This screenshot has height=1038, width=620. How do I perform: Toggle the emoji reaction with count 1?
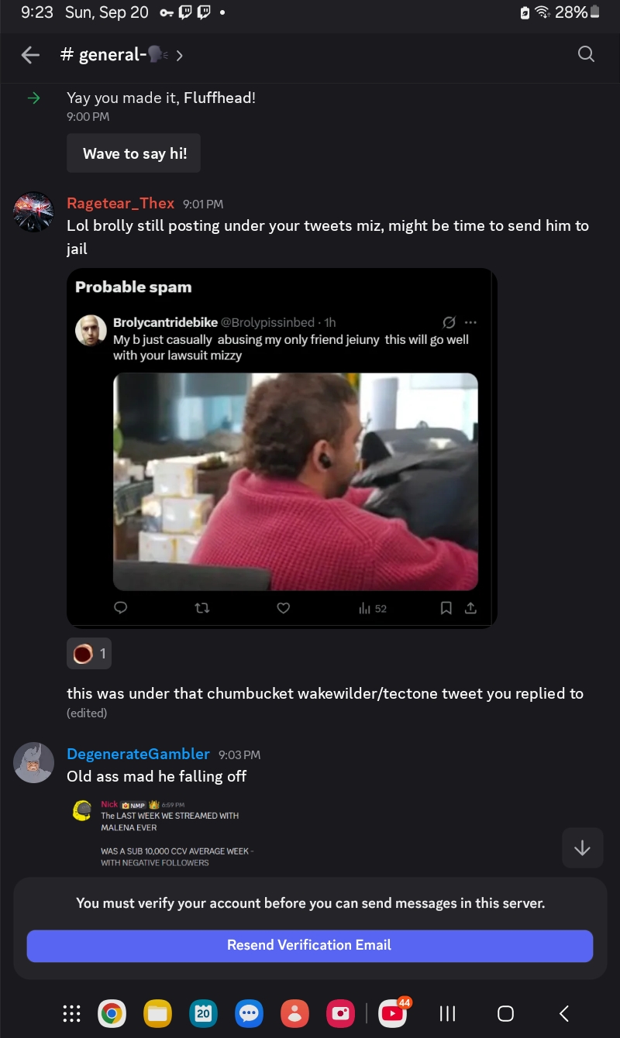(89, 654)
